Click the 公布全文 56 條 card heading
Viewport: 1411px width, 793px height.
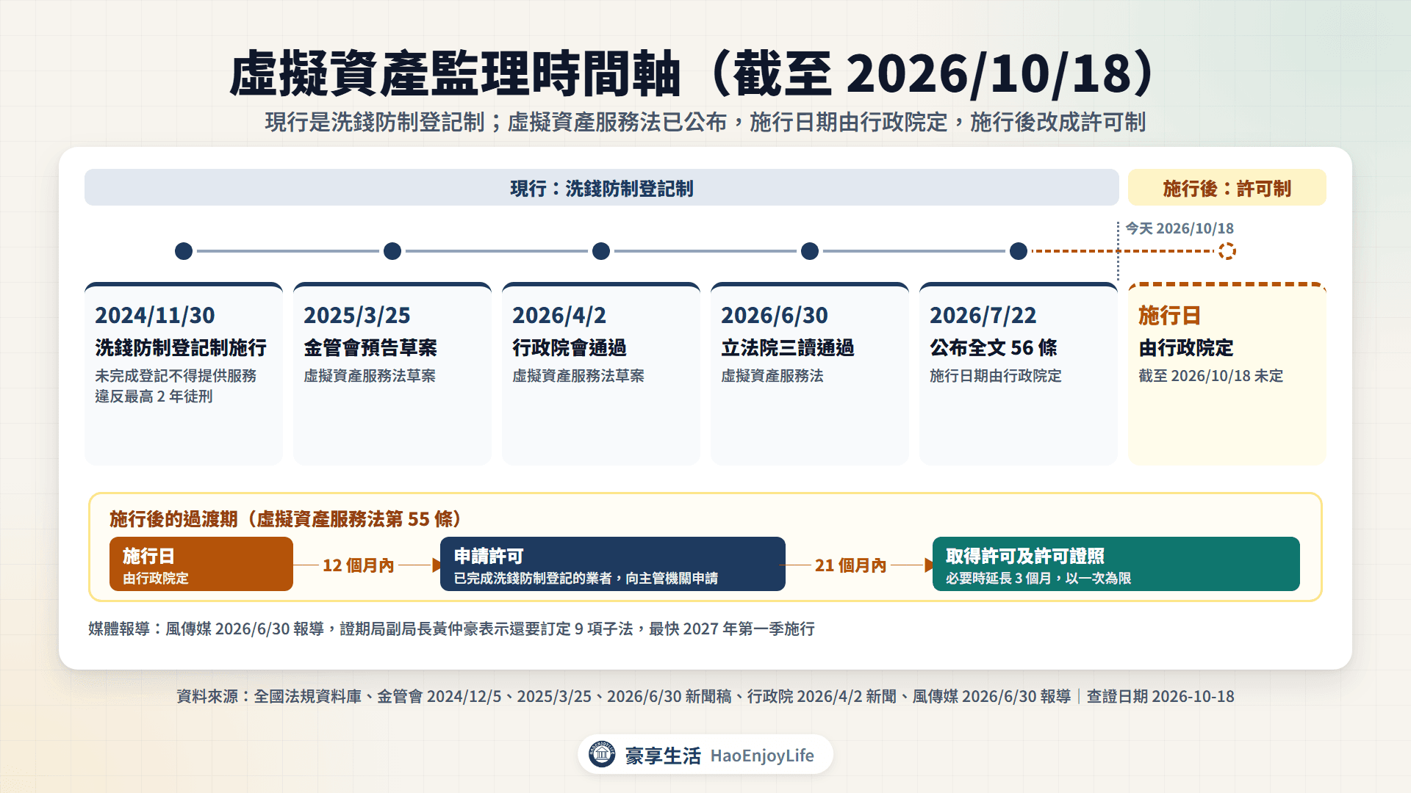pyautogui.click(x=994, y=348)
